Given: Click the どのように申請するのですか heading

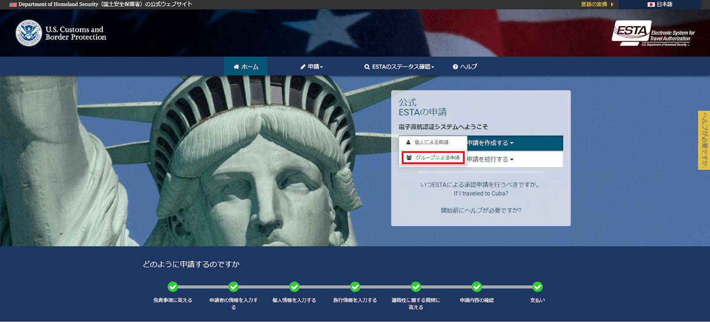Looking at the screenshot, I should point(191,264).
